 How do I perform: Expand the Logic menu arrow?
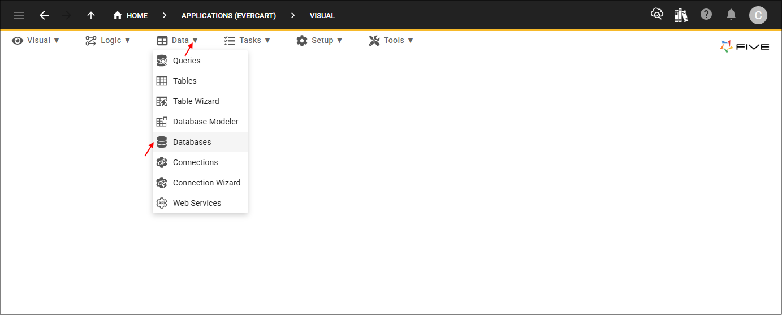click(x=127, y=41)
